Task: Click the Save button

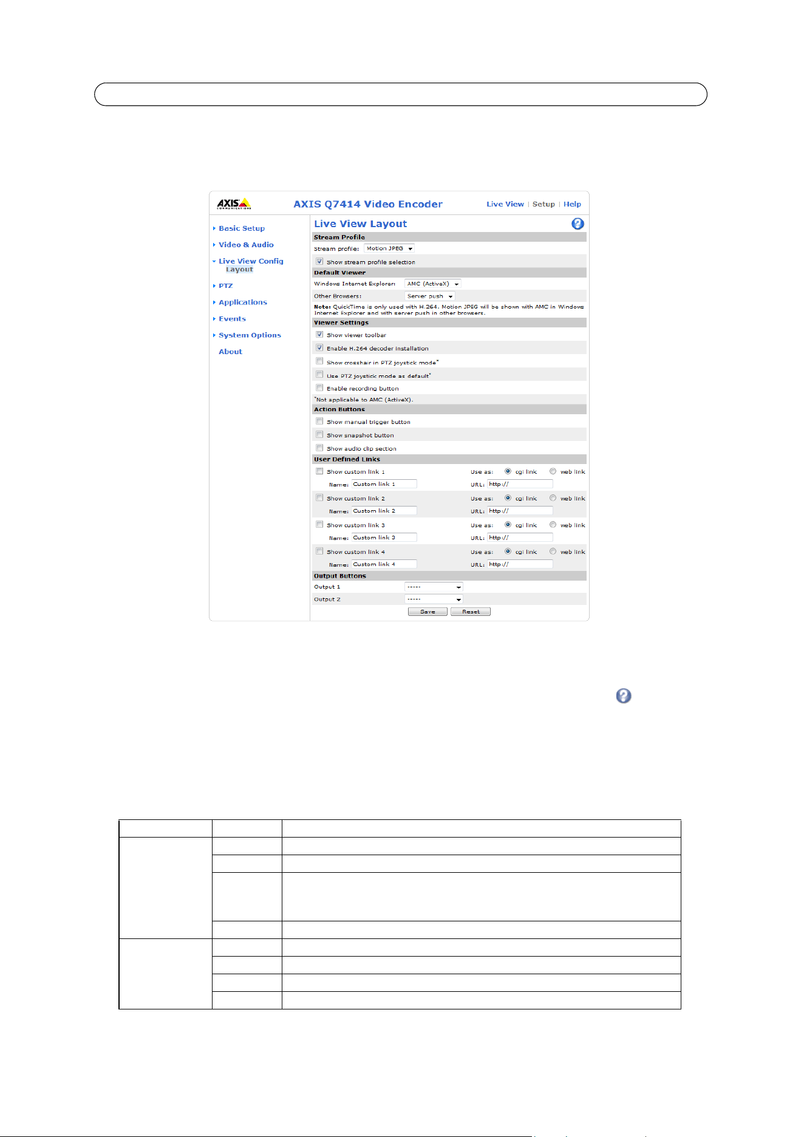Action: coord(428,612)
